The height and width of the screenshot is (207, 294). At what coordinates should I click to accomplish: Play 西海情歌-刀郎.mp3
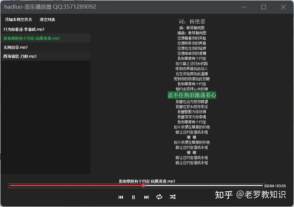pyautogui.click(x=19, y=56)
